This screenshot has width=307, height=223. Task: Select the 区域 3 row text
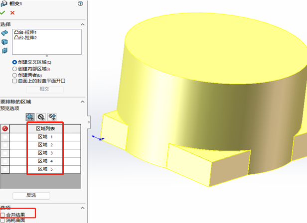click(x=45, y=153)
